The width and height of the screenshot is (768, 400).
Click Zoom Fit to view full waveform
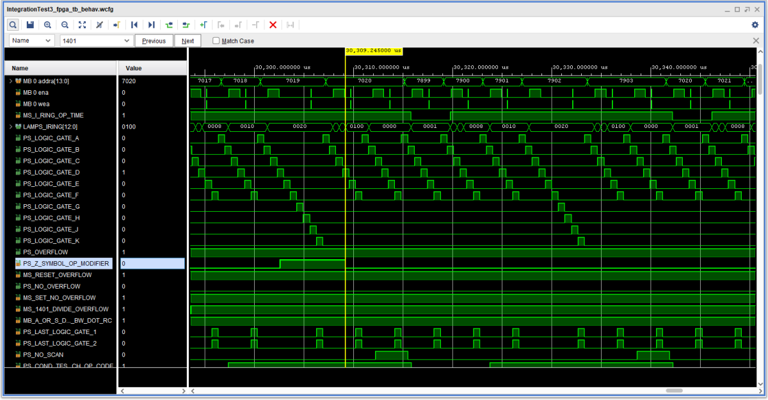coord(82,24)
